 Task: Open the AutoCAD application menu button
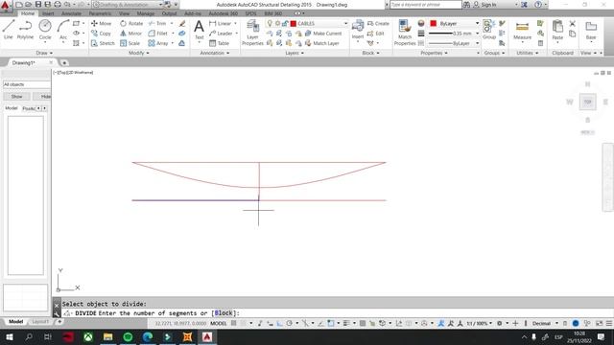[6, 6]
